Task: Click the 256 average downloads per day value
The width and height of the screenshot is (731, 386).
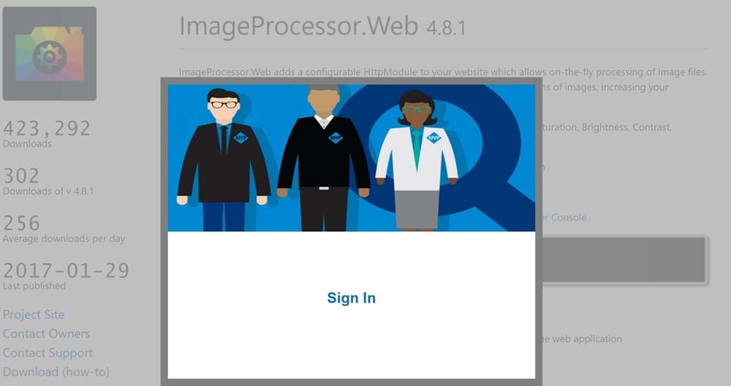Action: pos(21,223)
